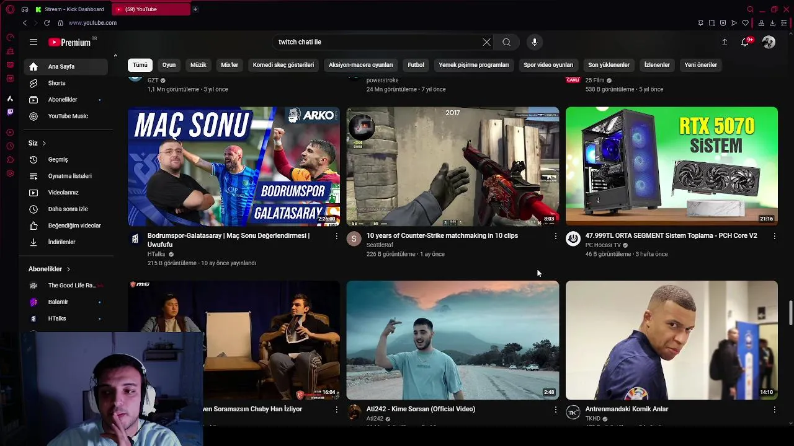Open Abonelikler (subscriptions) in the sidebar
Screen dimensions: 794x446
[x=65, y=100]
